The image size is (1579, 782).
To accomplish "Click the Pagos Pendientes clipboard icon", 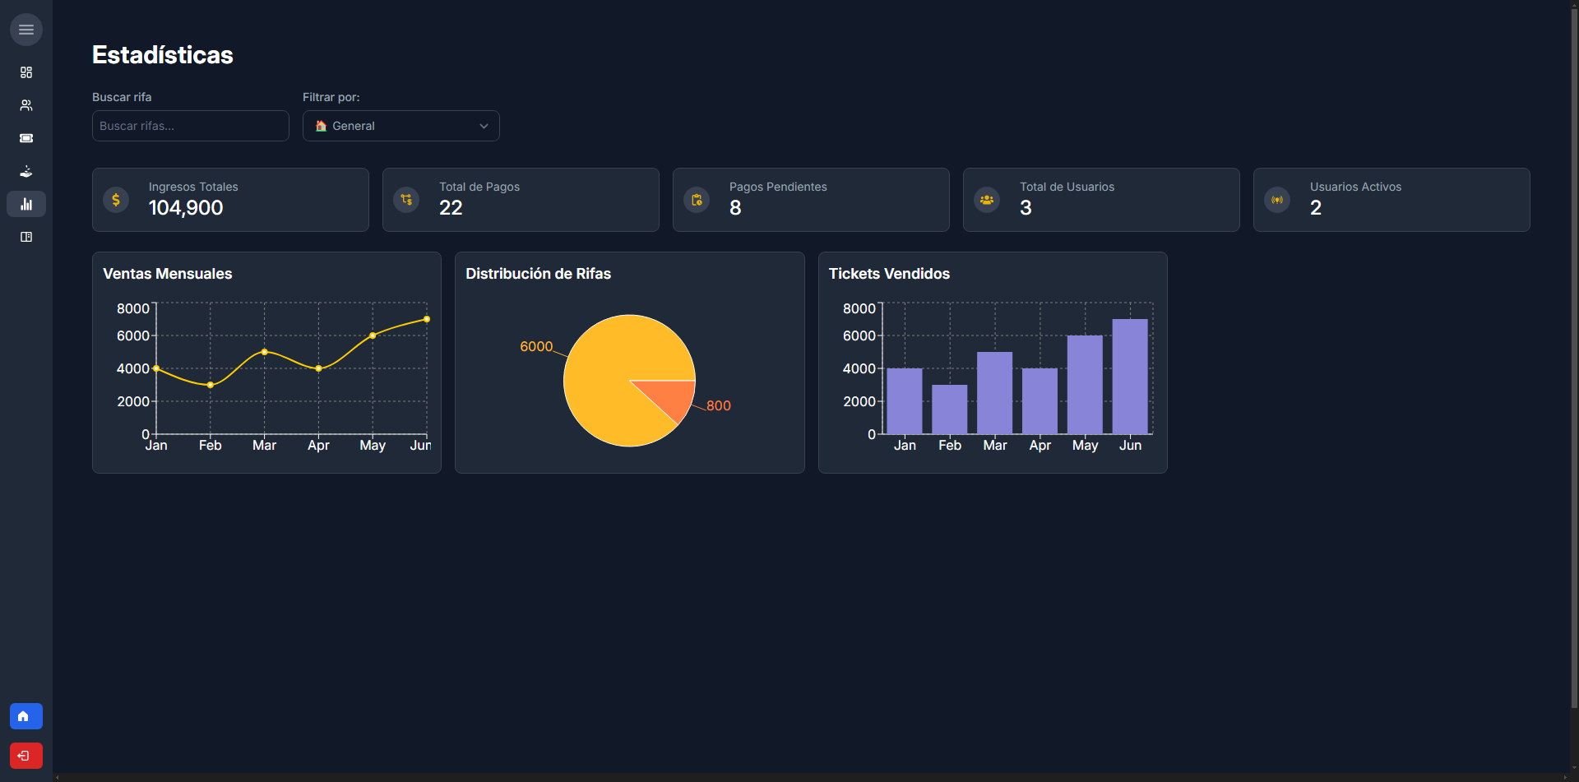I will tap(697, 200).
